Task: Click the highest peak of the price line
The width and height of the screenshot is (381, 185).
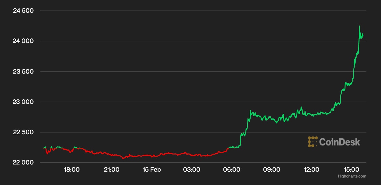Action: pyautogui.click(x=360, y=26)
